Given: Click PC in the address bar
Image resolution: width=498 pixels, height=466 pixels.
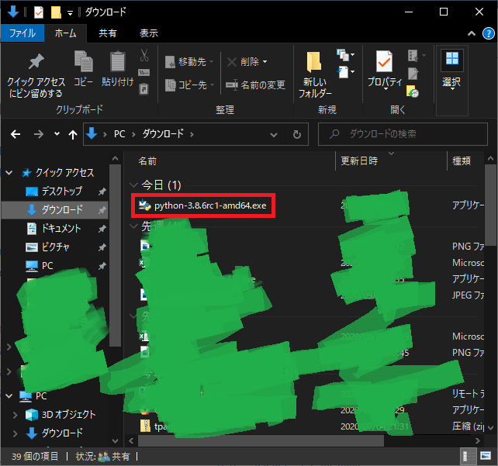Looking at the screenshot, I should [119, 134].
